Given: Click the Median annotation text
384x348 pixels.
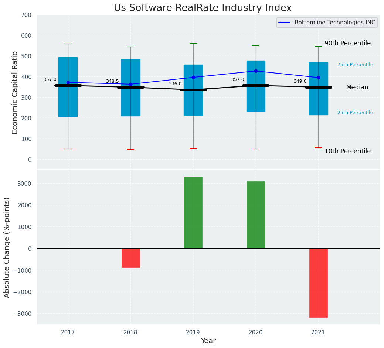Looking at the screenshot, I should [x=357, y=87].
